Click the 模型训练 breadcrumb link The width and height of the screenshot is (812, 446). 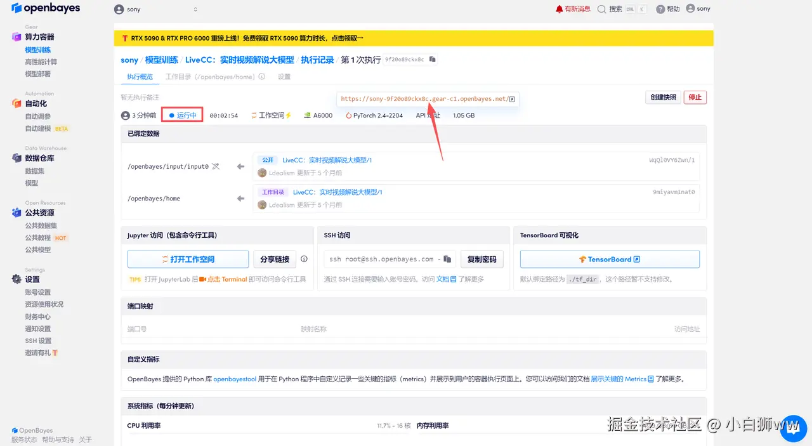[x=162, y=60]
